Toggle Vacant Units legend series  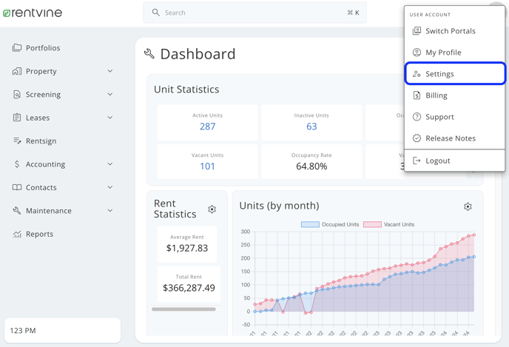click(x=389, y=224)
